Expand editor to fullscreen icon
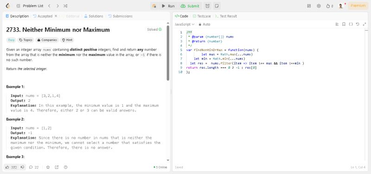 point(365,24)
